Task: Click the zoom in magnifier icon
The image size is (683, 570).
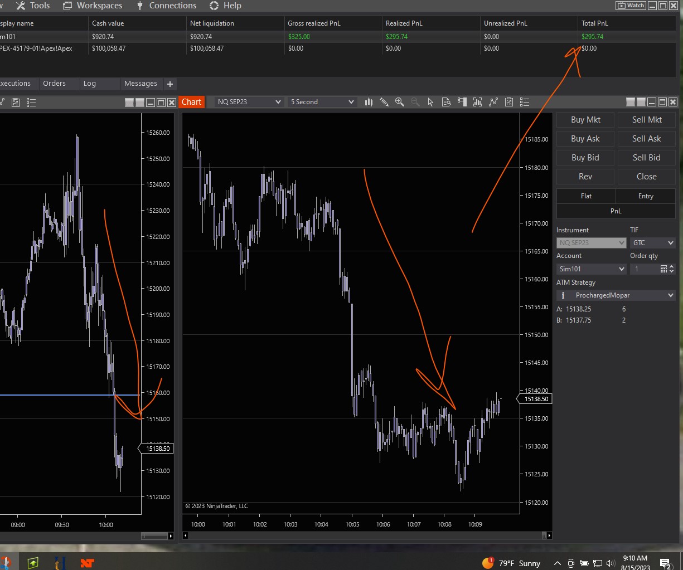Action: (x=399, y=102)
